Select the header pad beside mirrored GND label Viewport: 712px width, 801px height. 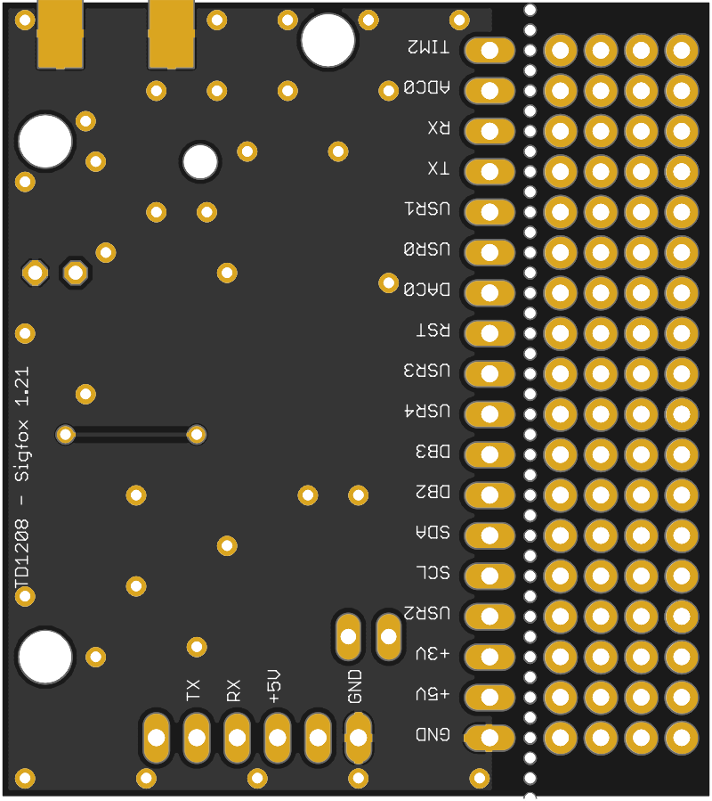489,737
